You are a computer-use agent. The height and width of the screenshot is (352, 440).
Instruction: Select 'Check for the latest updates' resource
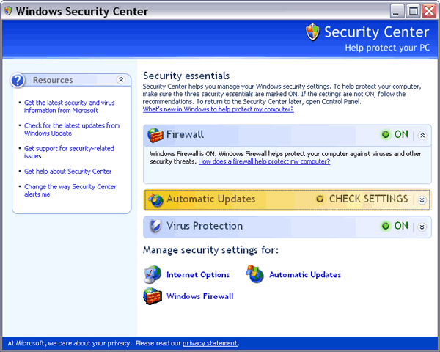pos(71,130)
